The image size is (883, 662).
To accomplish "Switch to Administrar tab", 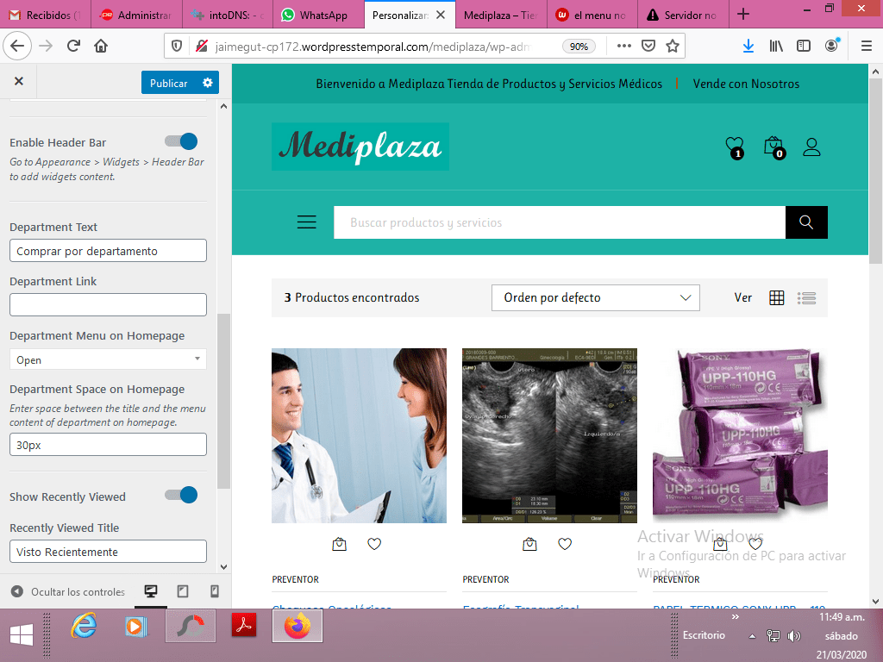I will [137, 15].
